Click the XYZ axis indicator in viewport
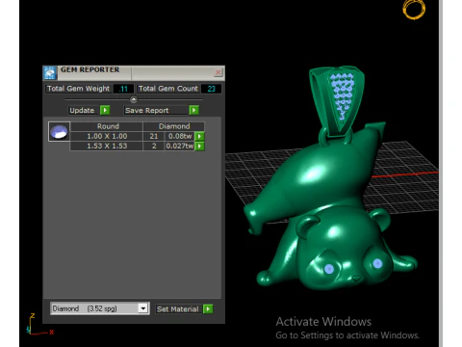Viewport: 462px width, 347px height. coord(39,325)
